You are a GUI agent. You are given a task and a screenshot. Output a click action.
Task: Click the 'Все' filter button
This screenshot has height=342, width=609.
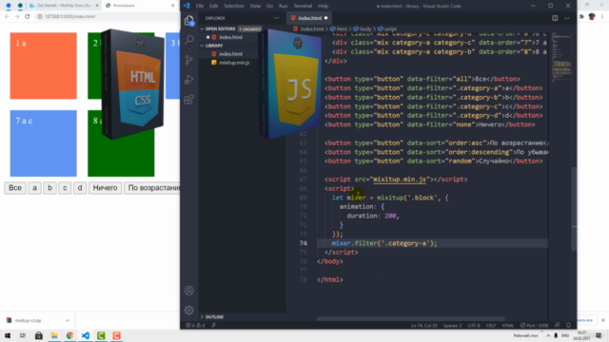pos(15,188)
